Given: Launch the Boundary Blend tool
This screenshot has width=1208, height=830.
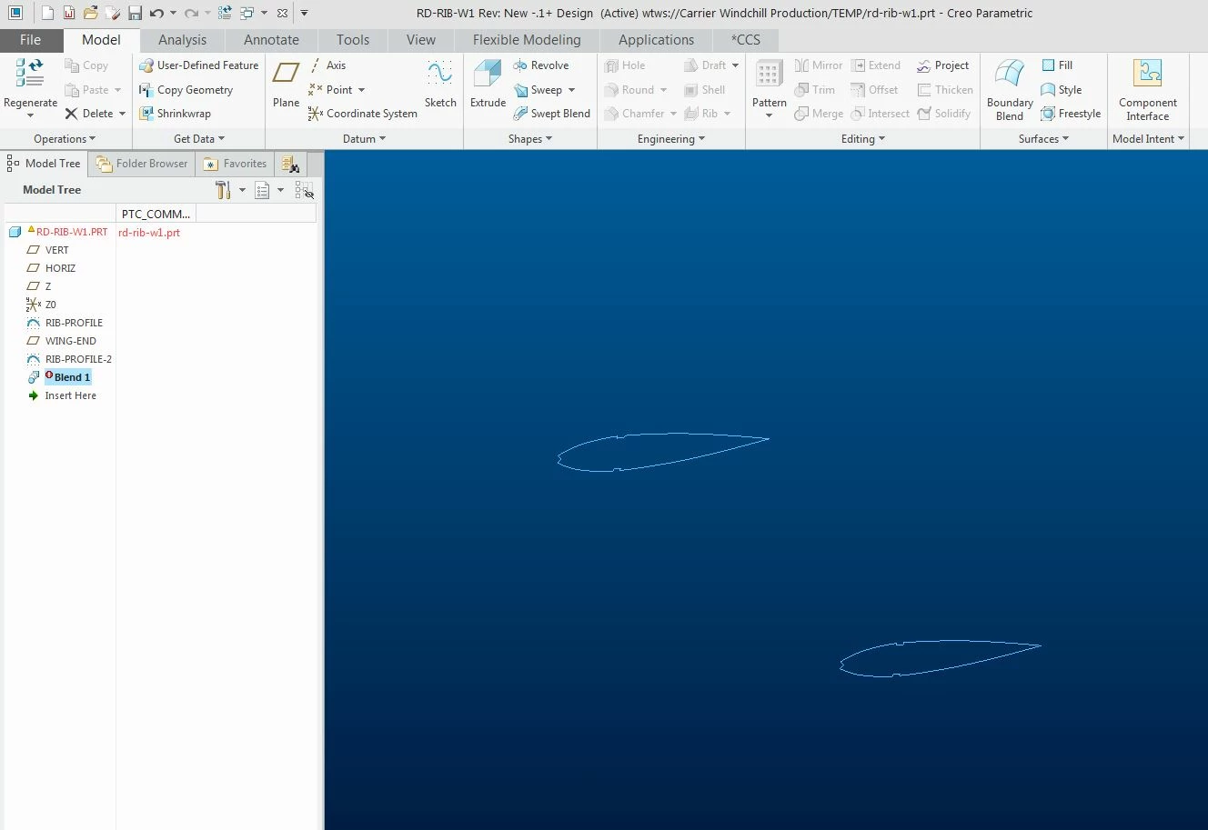Looking at the screenshot, I should click(x=1010, y=90).
